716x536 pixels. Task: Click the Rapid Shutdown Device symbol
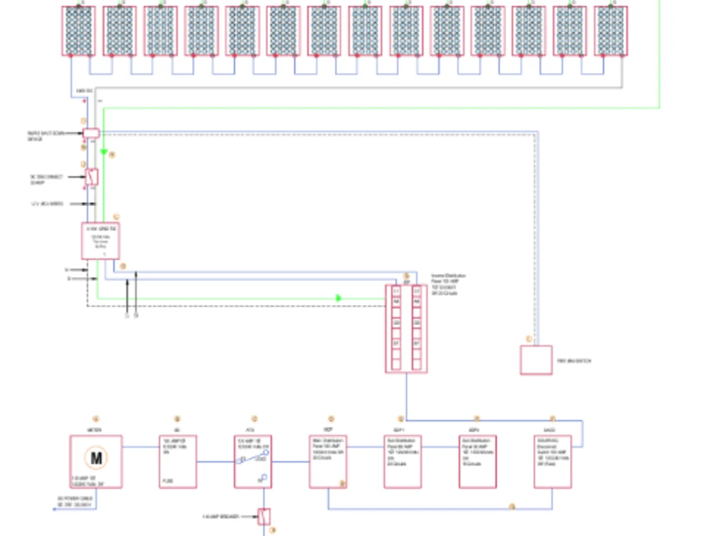(x=91, y=133)
